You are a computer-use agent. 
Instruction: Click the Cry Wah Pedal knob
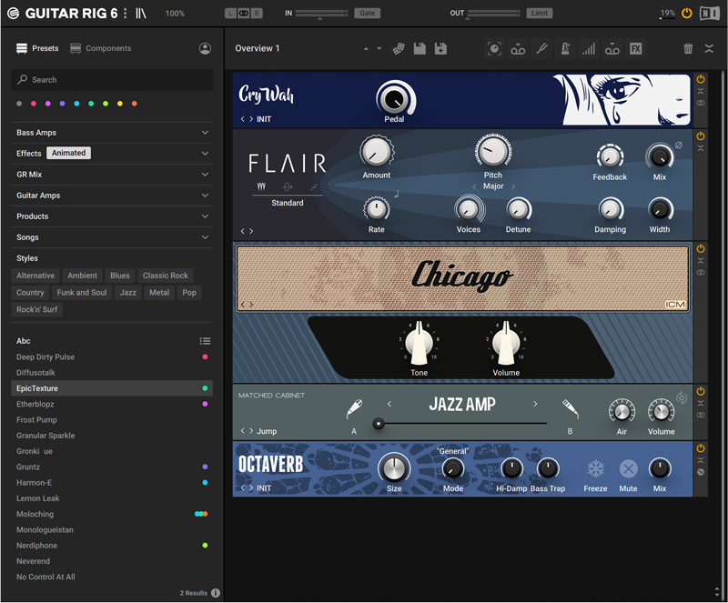point(394,98)
